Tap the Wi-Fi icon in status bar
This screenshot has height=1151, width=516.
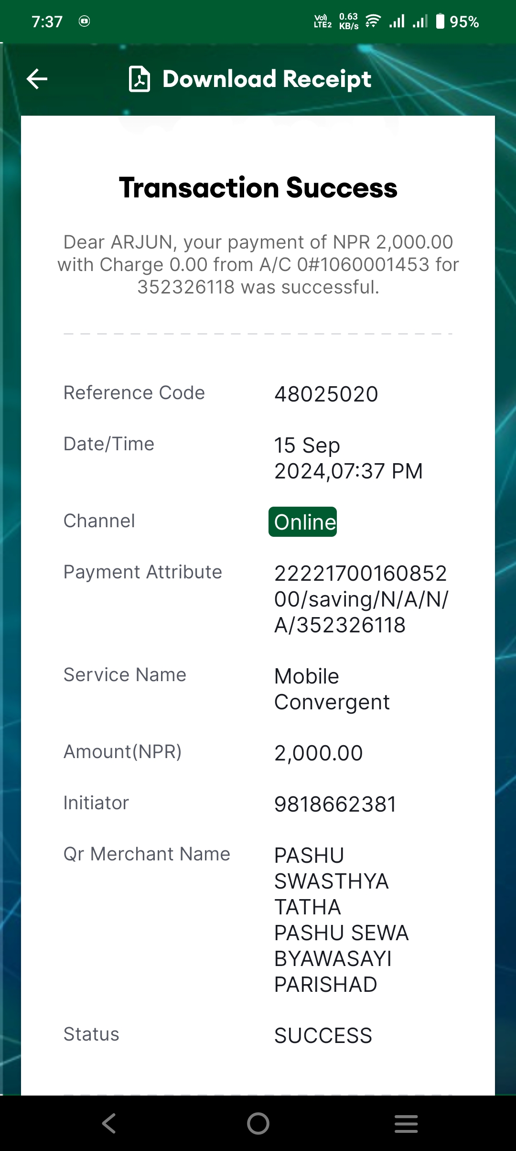point(373,22)
